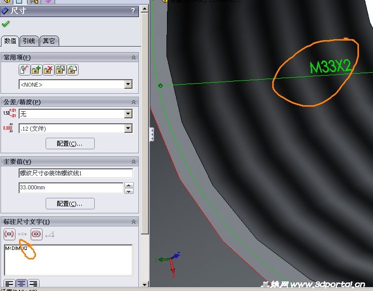Viewport: 373px width, 291px height.
Task: Click the green OK checkmark
Action: [6, 24]
